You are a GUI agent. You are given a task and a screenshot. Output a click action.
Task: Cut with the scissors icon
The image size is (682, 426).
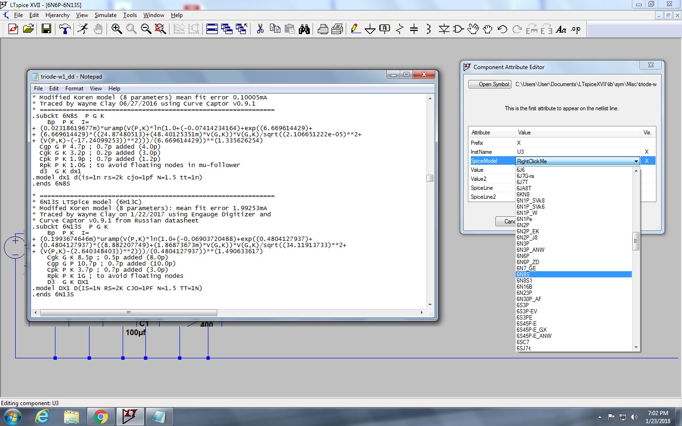tap(260, 29)
